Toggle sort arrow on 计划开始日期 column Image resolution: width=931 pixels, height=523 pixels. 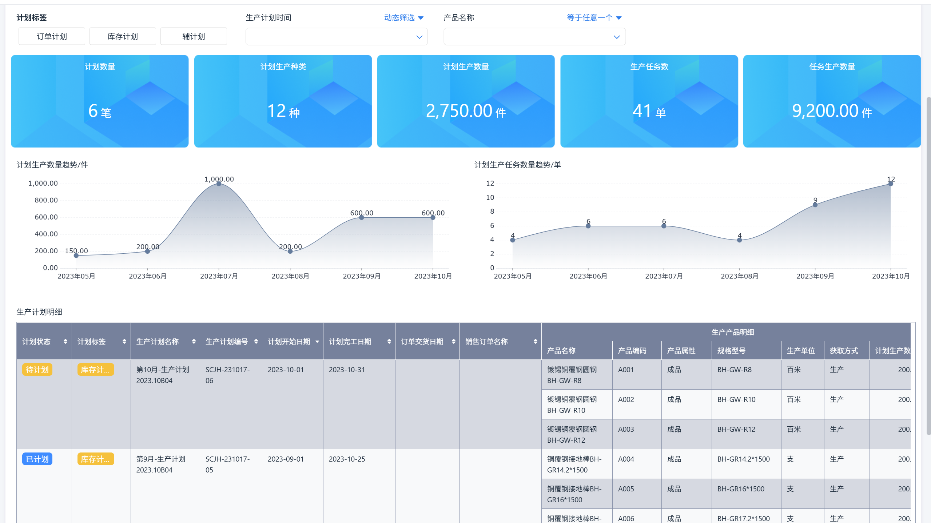tap(317, 342)
